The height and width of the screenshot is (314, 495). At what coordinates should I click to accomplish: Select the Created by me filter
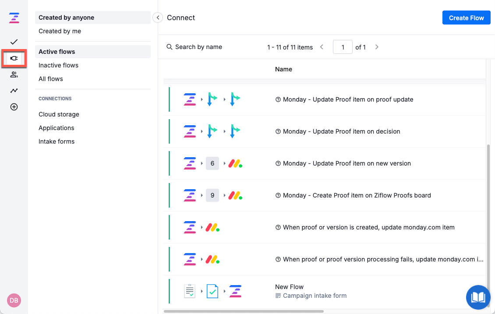click(x=60, y=31)
